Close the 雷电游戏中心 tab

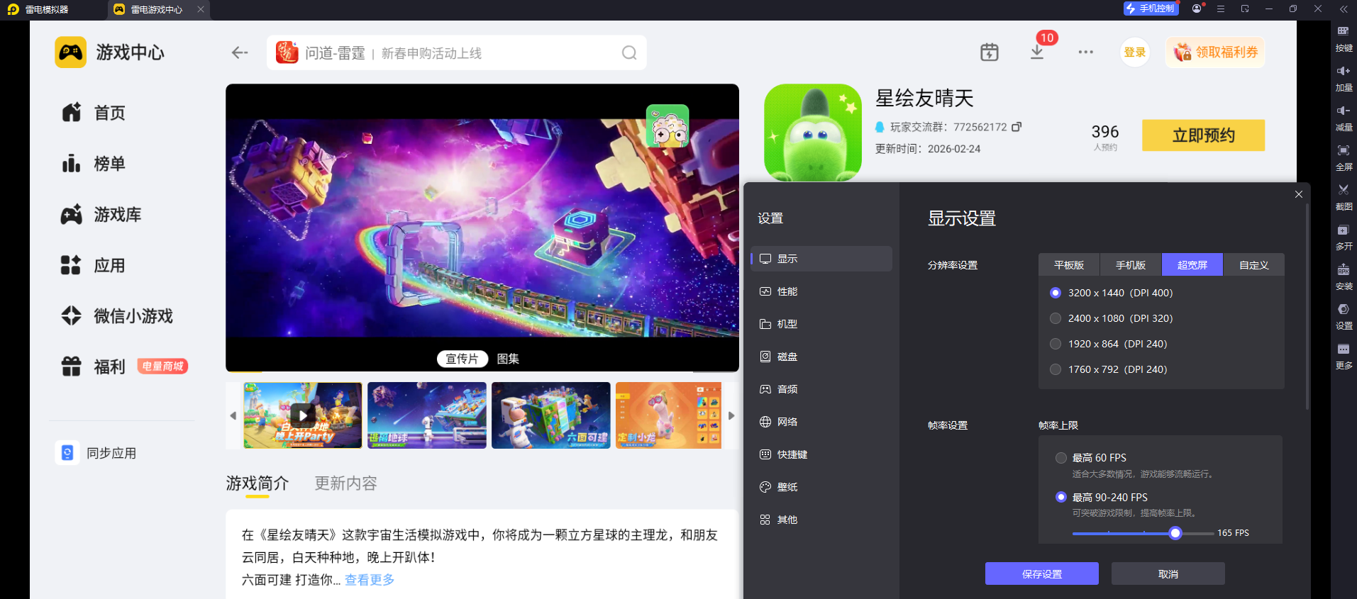(201, 9)
